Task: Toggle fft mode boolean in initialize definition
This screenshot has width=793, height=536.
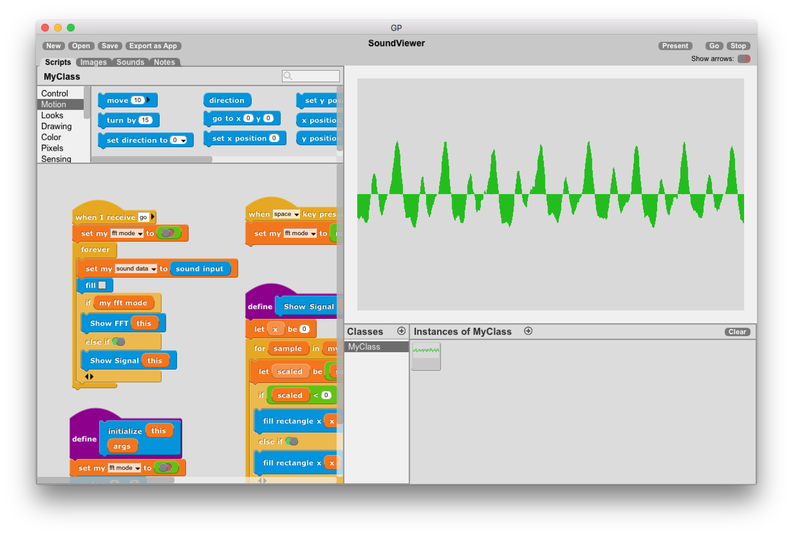Action: point(165,468)
